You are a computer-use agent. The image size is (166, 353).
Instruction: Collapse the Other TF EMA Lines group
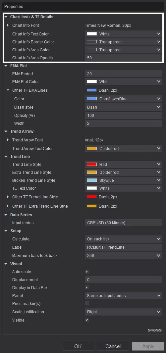pyautogui.click(x=8, y=90)
